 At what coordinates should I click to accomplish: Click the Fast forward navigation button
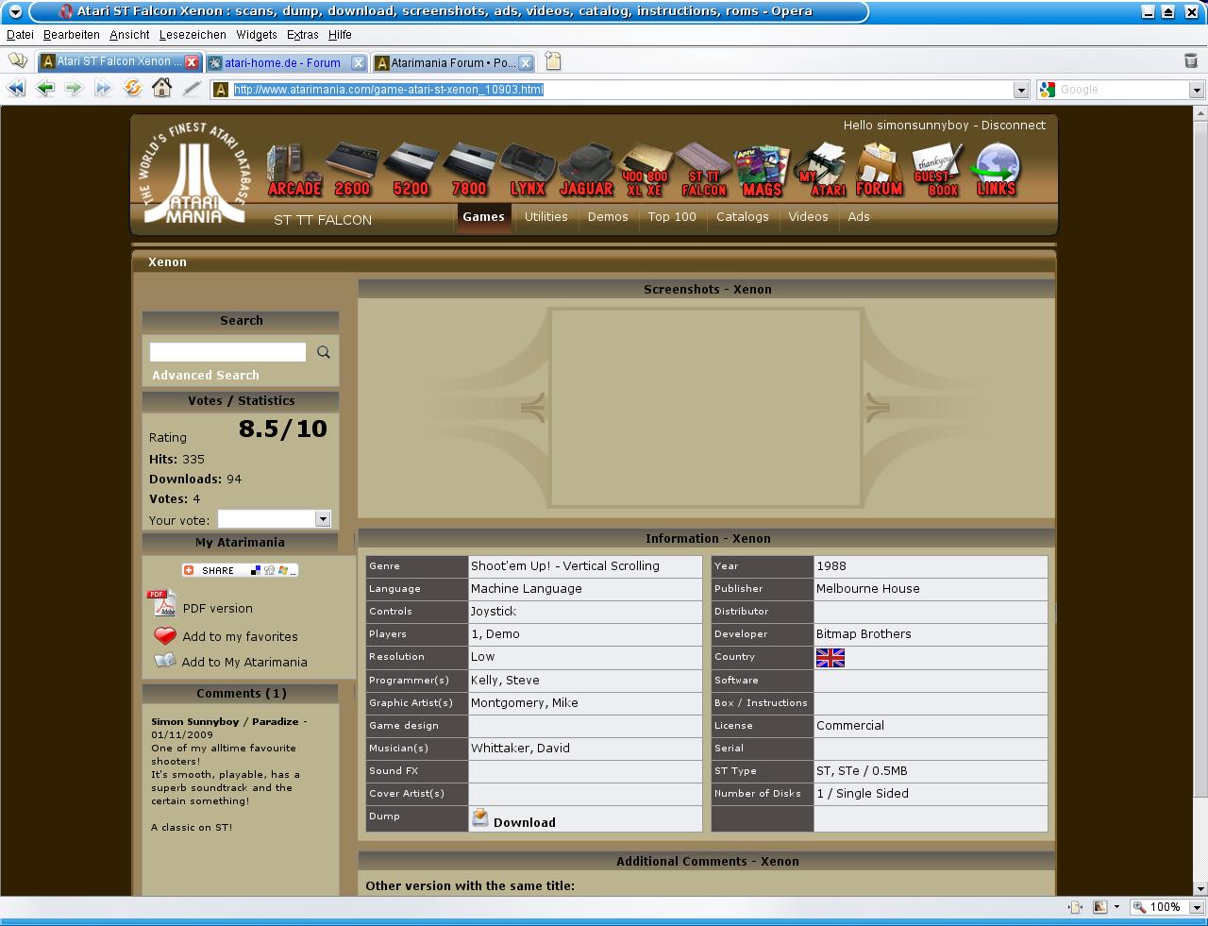click(103, 89)
